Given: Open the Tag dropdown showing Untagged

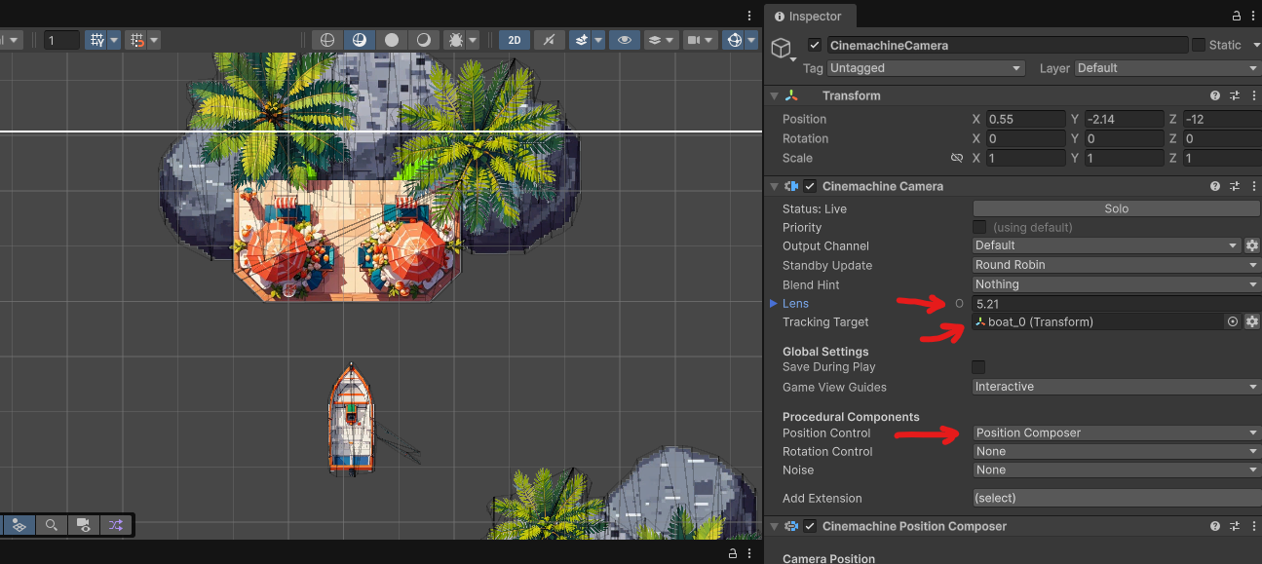Looking at the screenshot, I should (924, 68).
